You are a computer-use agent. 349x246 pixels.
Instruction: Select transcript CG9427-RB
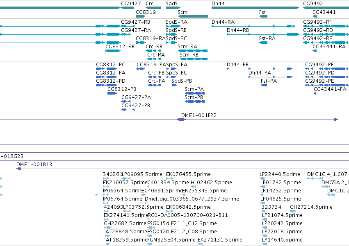(x=128, y=26)
